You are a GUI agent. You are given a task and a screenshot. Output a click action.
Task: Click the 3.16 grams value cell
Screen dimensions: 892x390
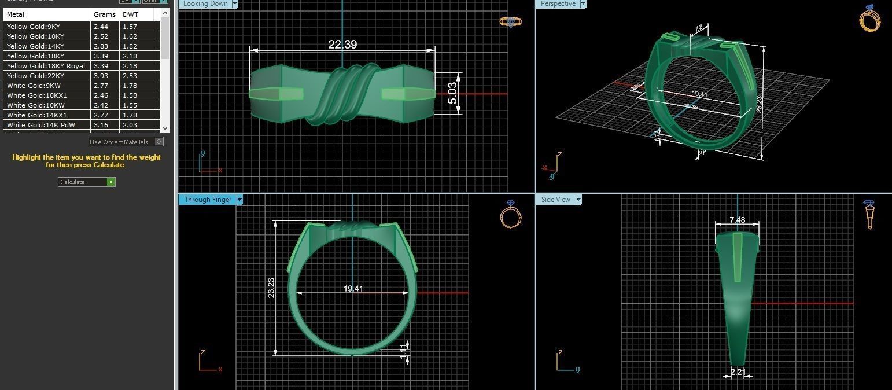pyautogui.click(x=105, y=125)
